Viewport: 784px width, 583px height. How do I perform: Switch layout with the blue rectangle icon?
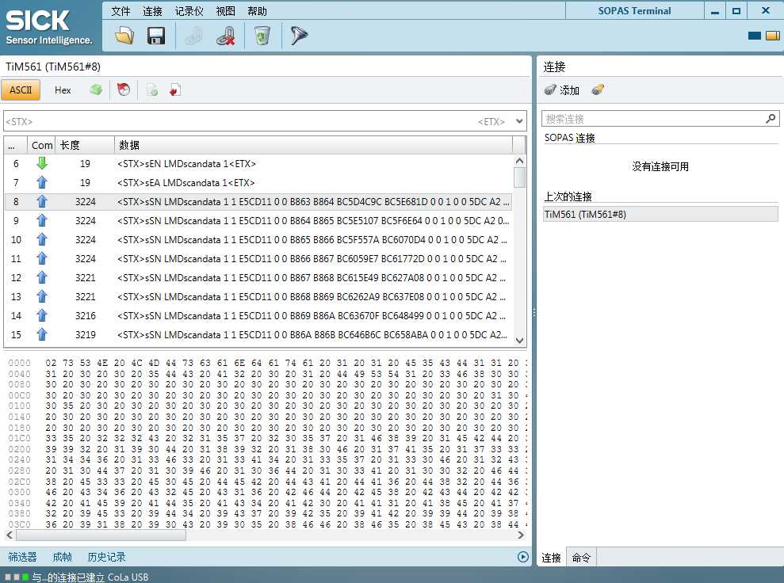click(755, 36)
